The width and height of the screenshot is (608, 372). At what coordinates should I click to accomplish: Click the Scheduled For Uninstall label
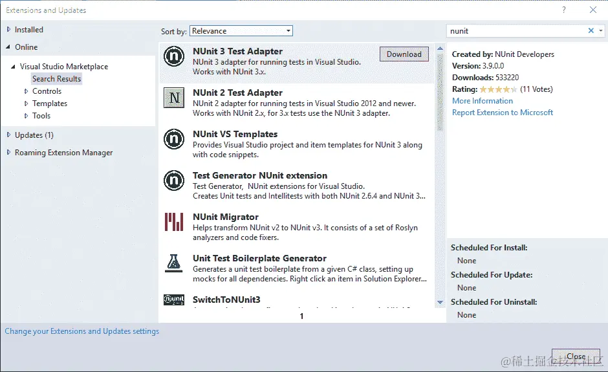494,301
